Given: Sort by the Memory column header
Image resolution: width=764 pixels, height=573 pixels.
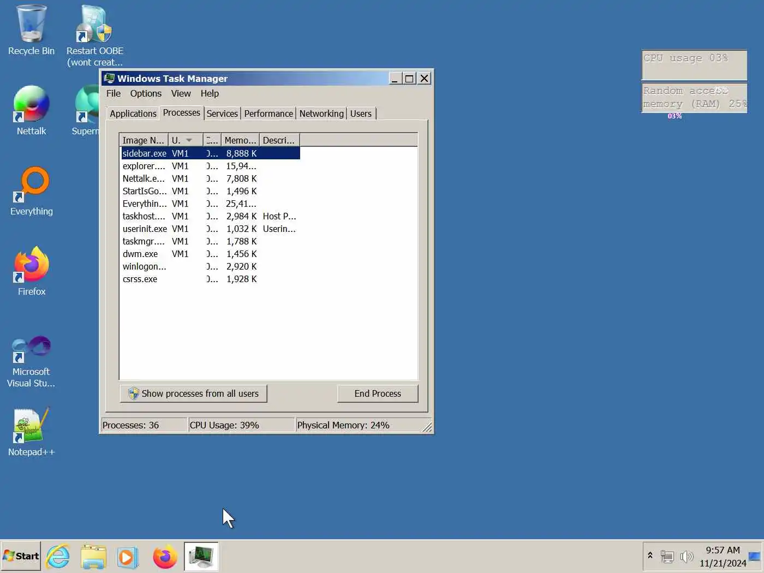Looking at the screenshot, I should [240, 140].
